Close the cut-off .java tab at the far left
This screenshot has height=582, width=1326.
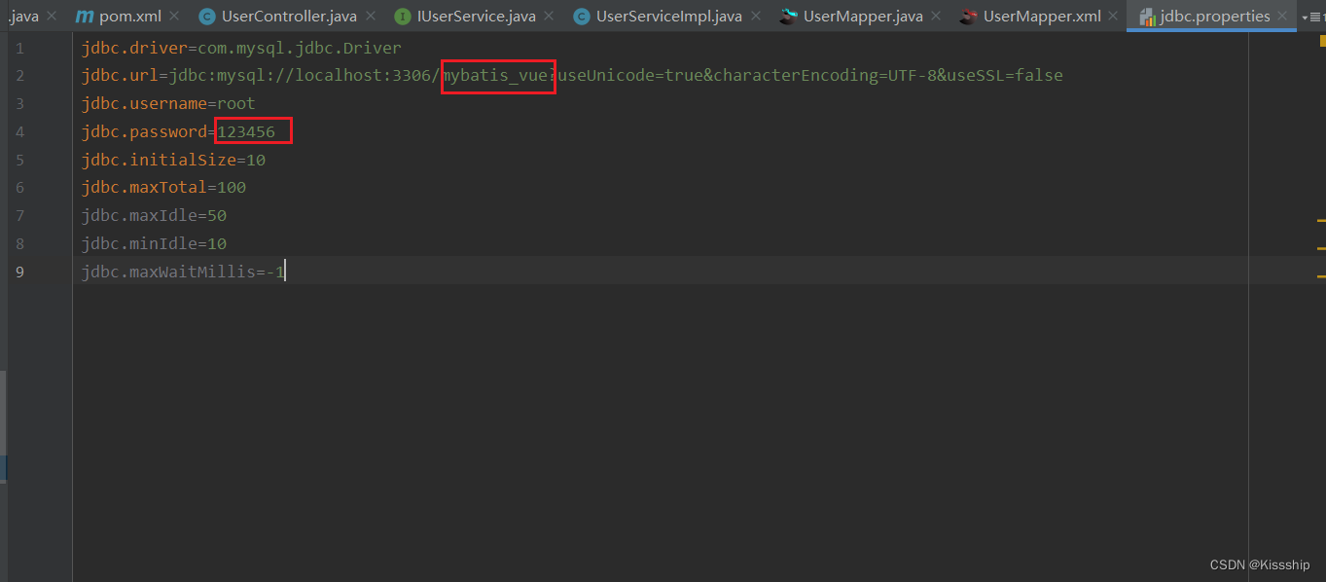pyautogui.click(x=52, y=17)
